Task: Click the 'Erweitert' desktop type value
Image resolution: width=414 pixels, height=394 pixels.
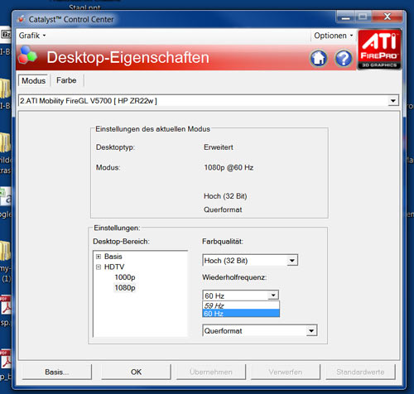Action: (x=219, y=147)
